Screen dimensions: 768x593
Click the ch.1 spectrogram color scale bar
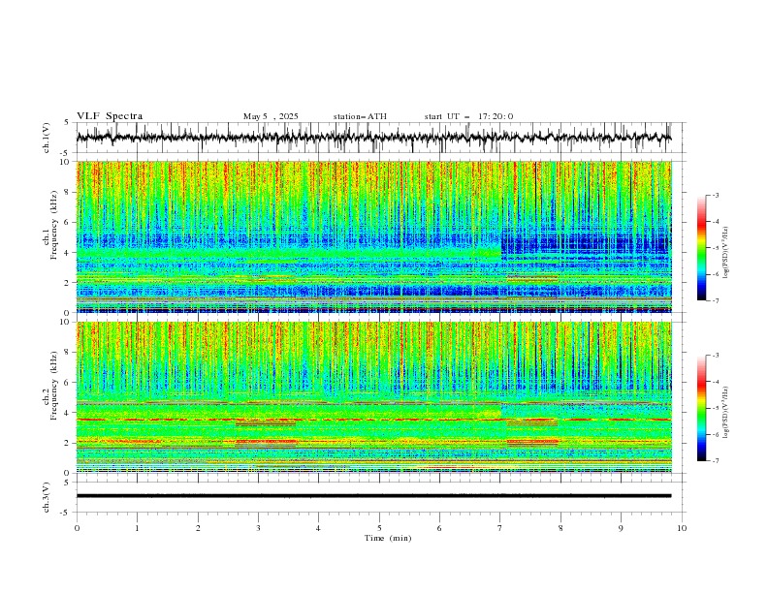click(701, 248)
